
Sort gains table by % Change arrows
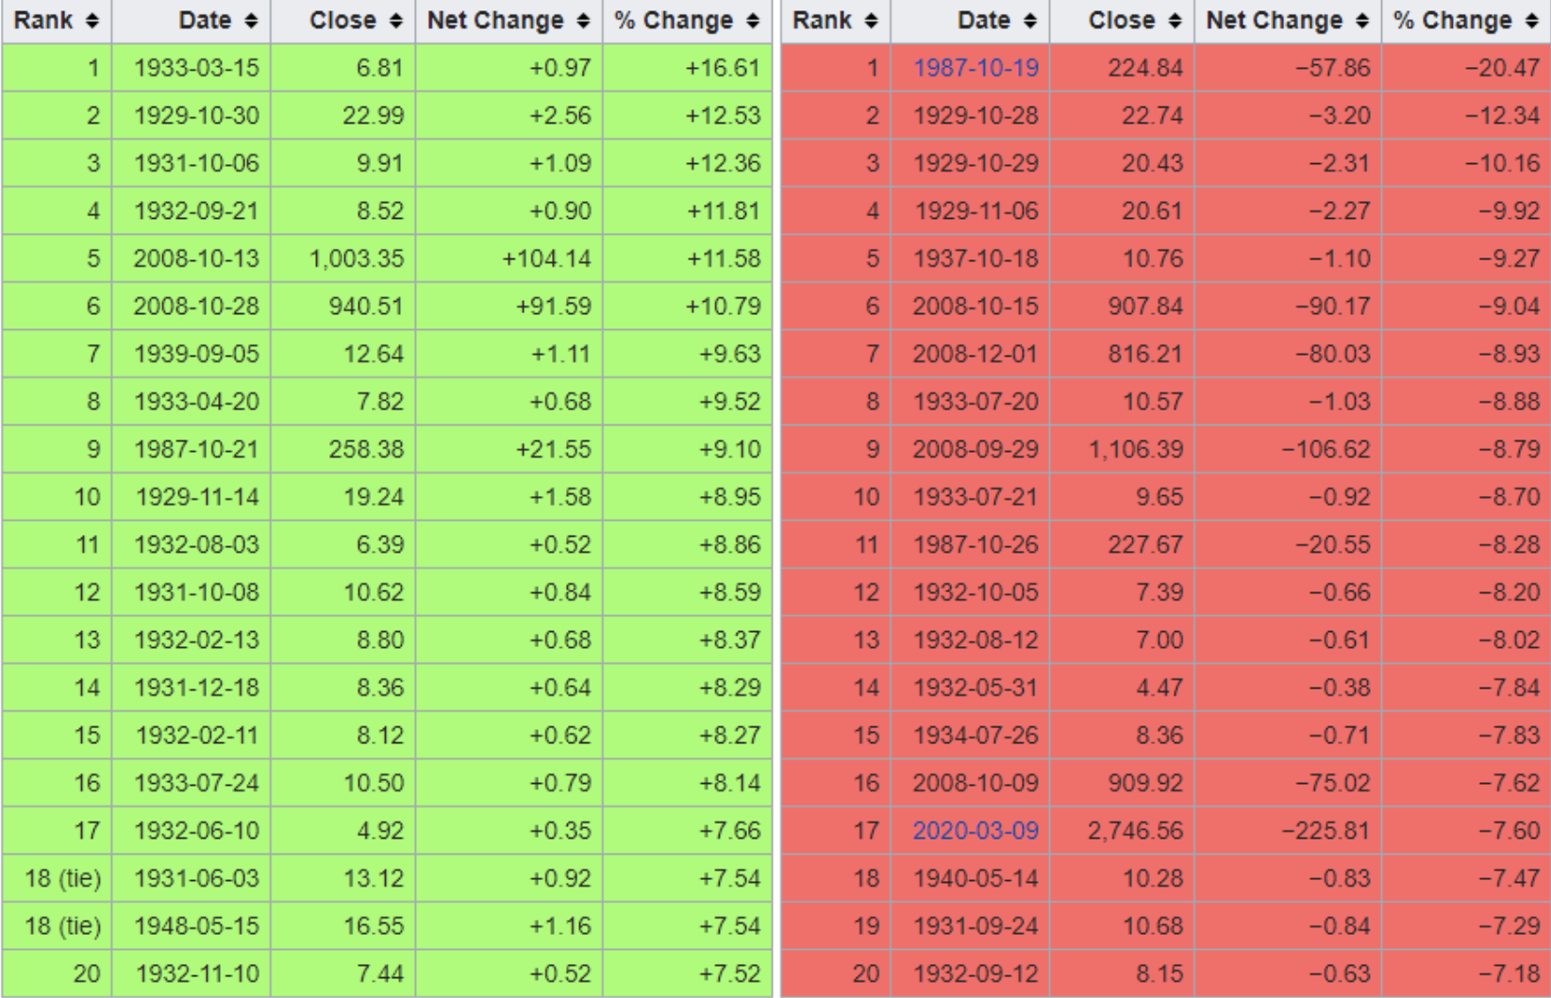752,21
